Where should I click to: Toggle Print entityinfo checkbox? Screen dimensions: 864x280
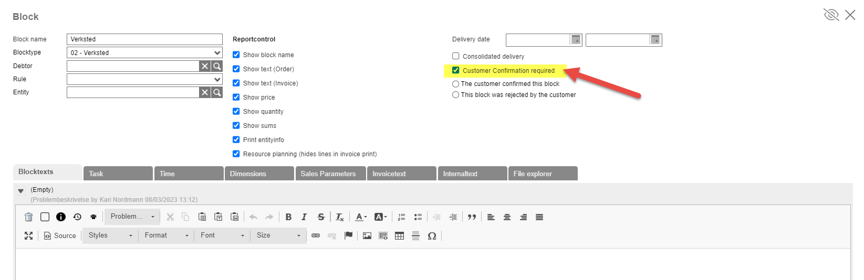point(236,139)
